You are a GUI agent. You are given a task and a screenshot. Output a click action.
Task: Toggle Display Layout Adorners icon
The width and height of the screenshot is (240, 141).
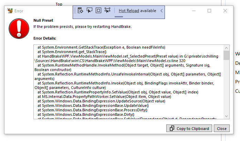(98, 10)
